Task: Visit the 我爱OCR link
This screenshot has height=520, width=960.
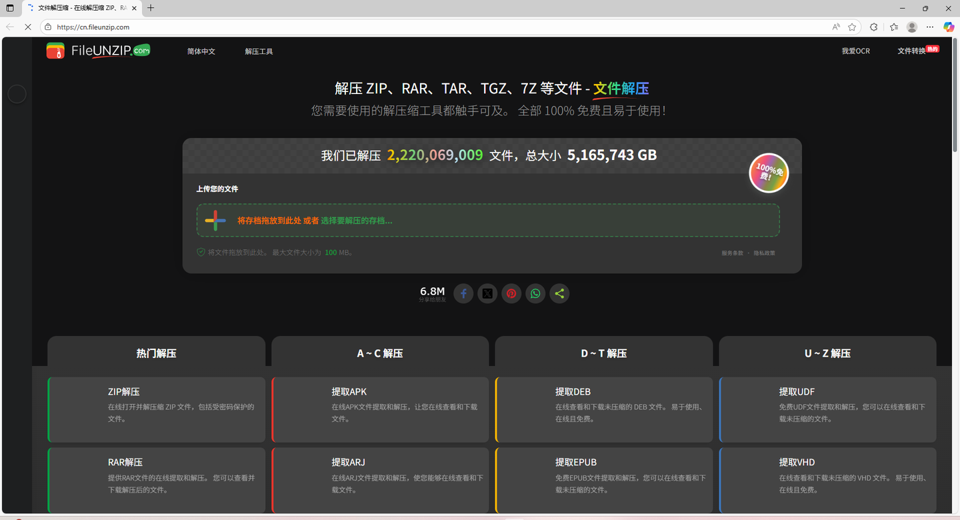Action: tap(855, 51)
